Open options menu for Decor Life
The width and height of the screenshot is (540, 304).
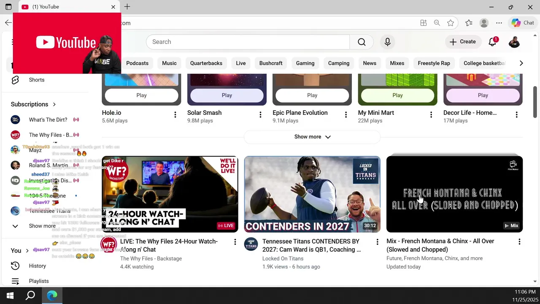point(517,114)
